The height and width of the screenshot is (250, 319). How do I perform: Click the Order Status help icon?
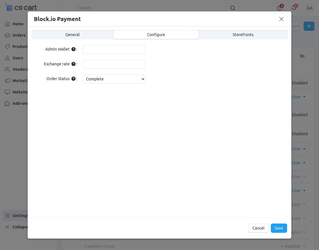[x=73, y=79]
